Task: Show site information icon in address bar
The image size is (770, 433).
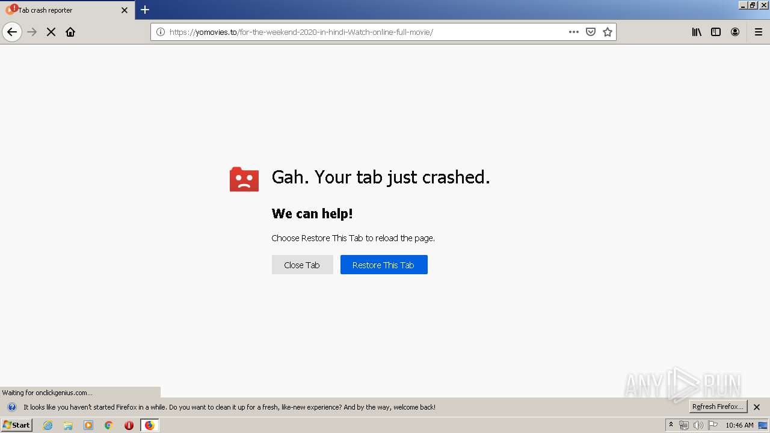Action: [161, 32]
